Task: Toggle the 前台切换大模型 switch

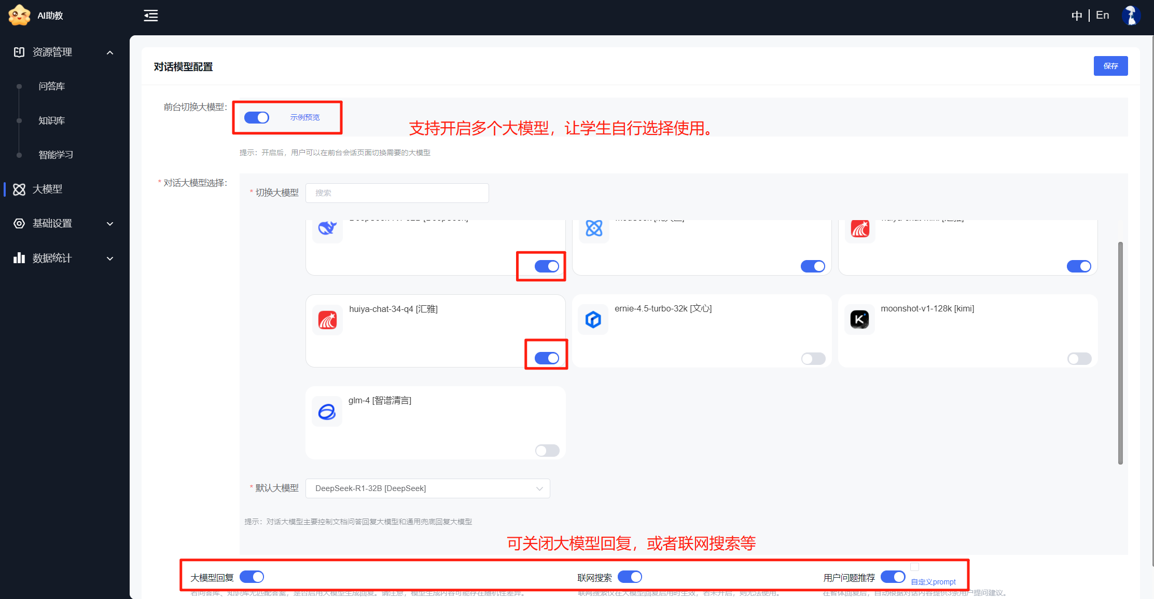Action: tap(257, 117)
